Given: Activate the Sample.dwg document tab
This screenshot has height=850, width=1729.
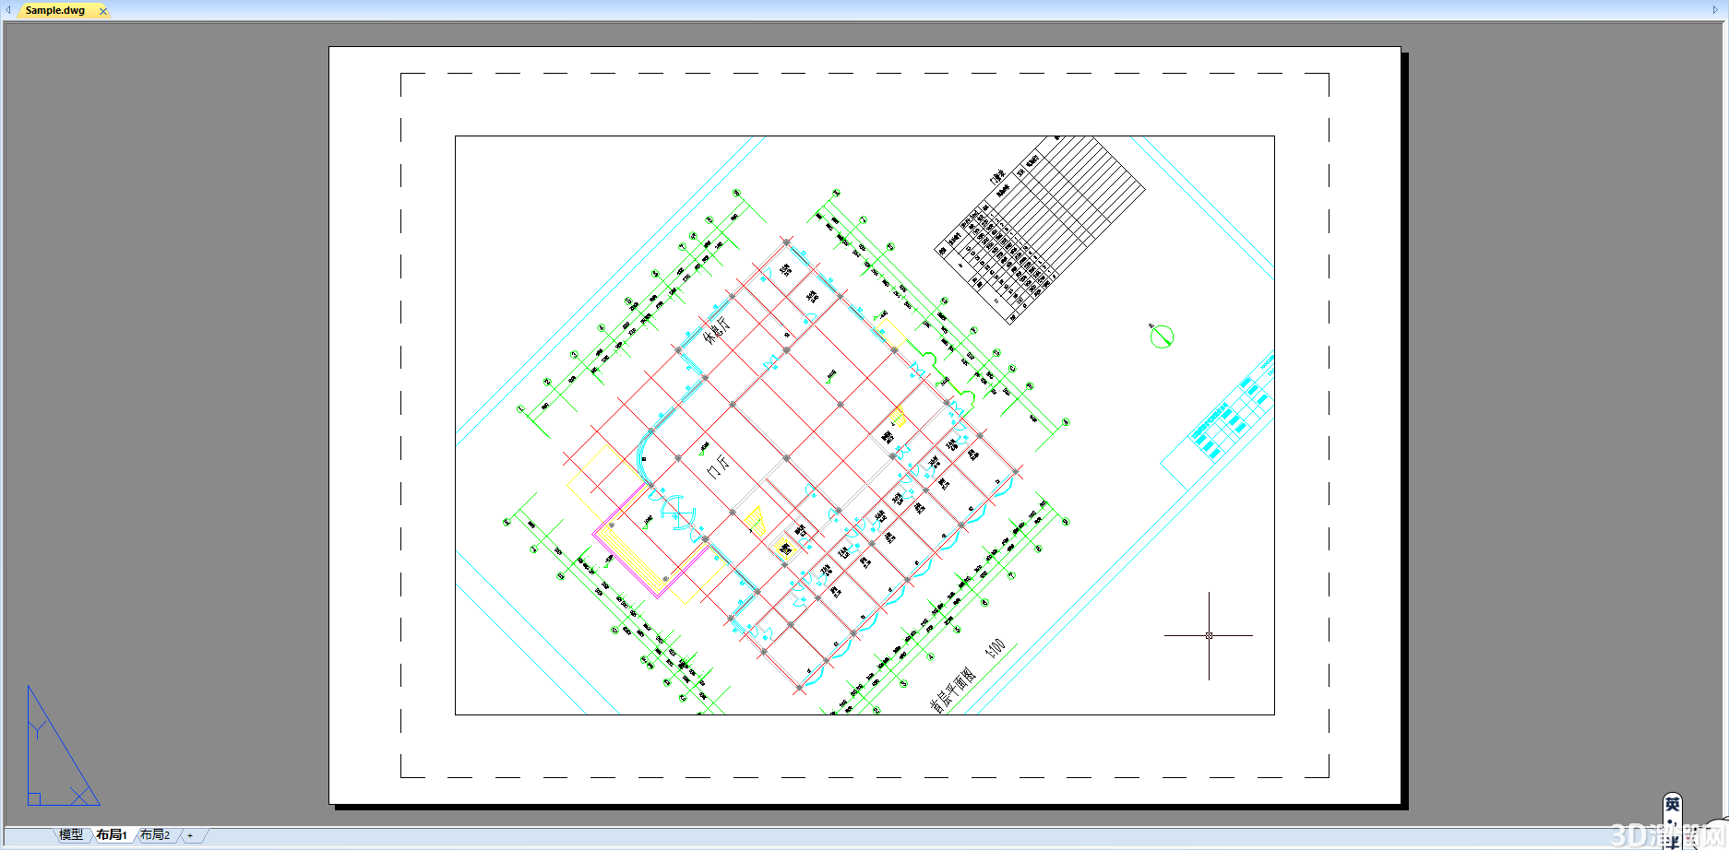Looking at the screenshot, I should [x=54, y=10].
